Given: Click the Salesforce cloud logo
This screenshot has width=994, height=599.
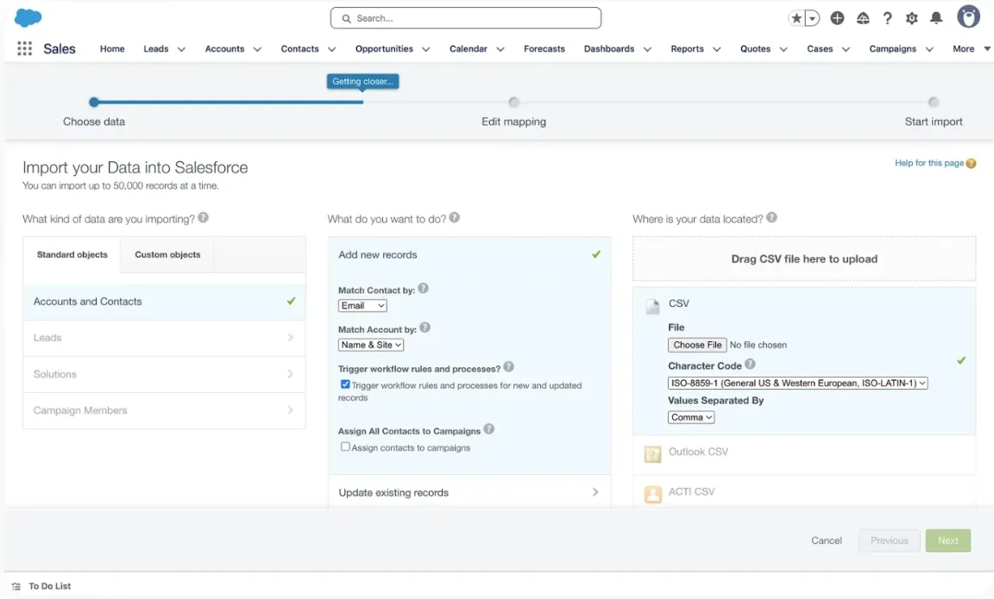Looking at the screenshot, I should tap(28, 18).
